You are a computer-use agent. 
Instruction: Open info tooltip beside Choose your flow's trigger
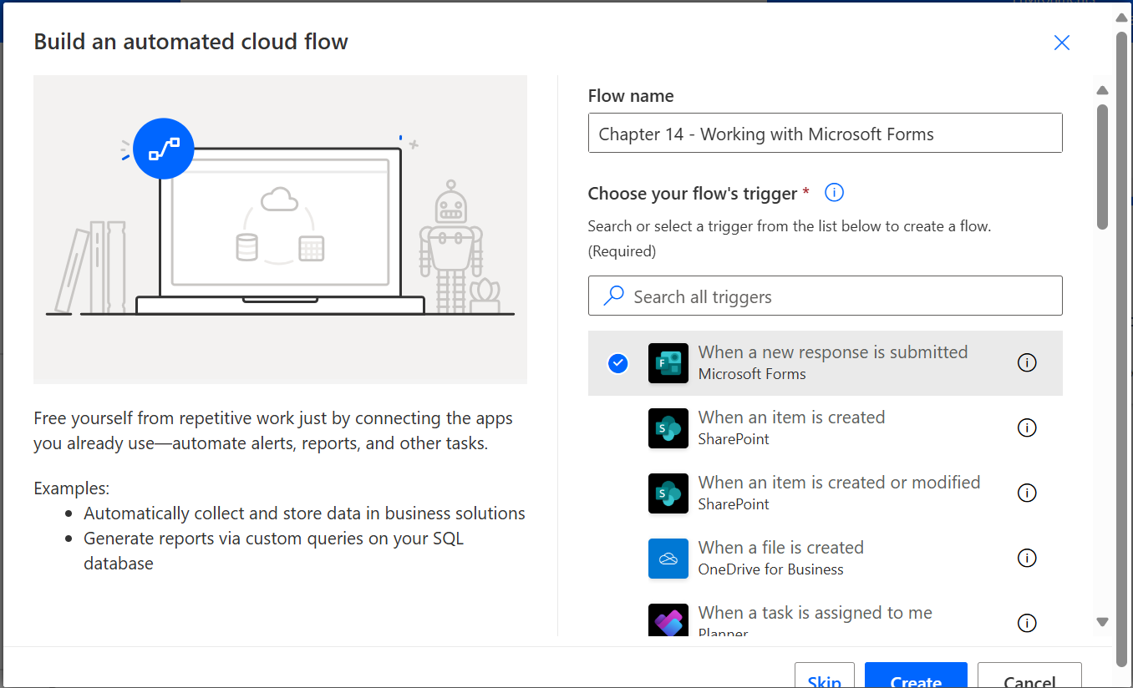pos(833,192)
